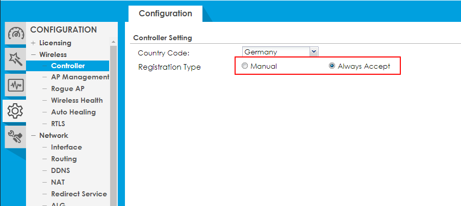
Task: Select the Always Accept radio button
Action: coord(332,66)
